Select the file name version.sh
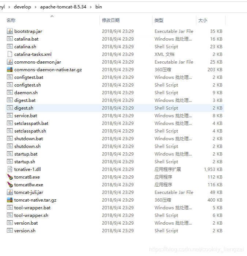 (x=25, y=231)
